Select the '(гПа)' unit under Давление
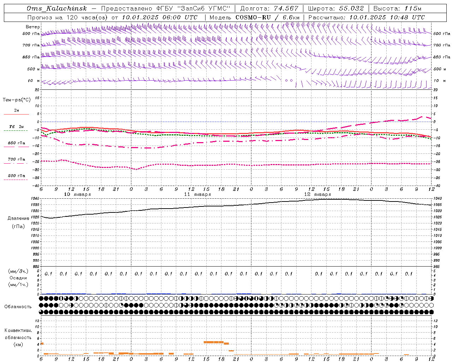The height and width of the screenshot is (362, 452). (x=18, y=226)
